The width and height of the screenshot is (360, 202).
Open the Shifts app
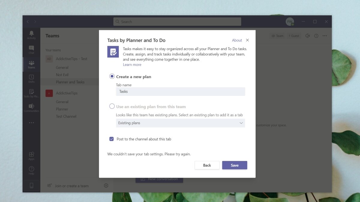[x=31, y=78]
